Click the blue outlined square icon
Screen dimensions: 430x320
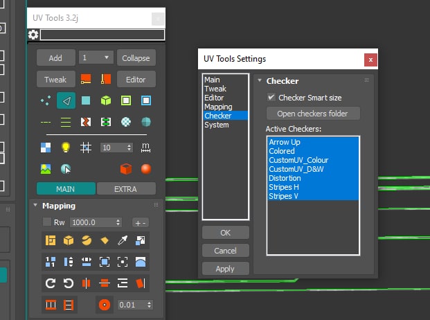click(x=146, y=100)
